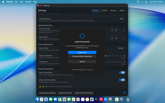Switch to the General tab
Viewport: 165px width, 103px height.
95,11
